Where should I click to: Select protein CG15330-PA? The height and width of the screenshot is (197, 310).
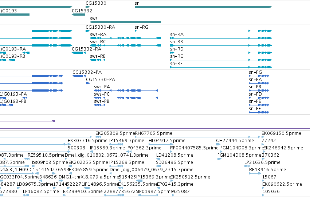point(88,83)
